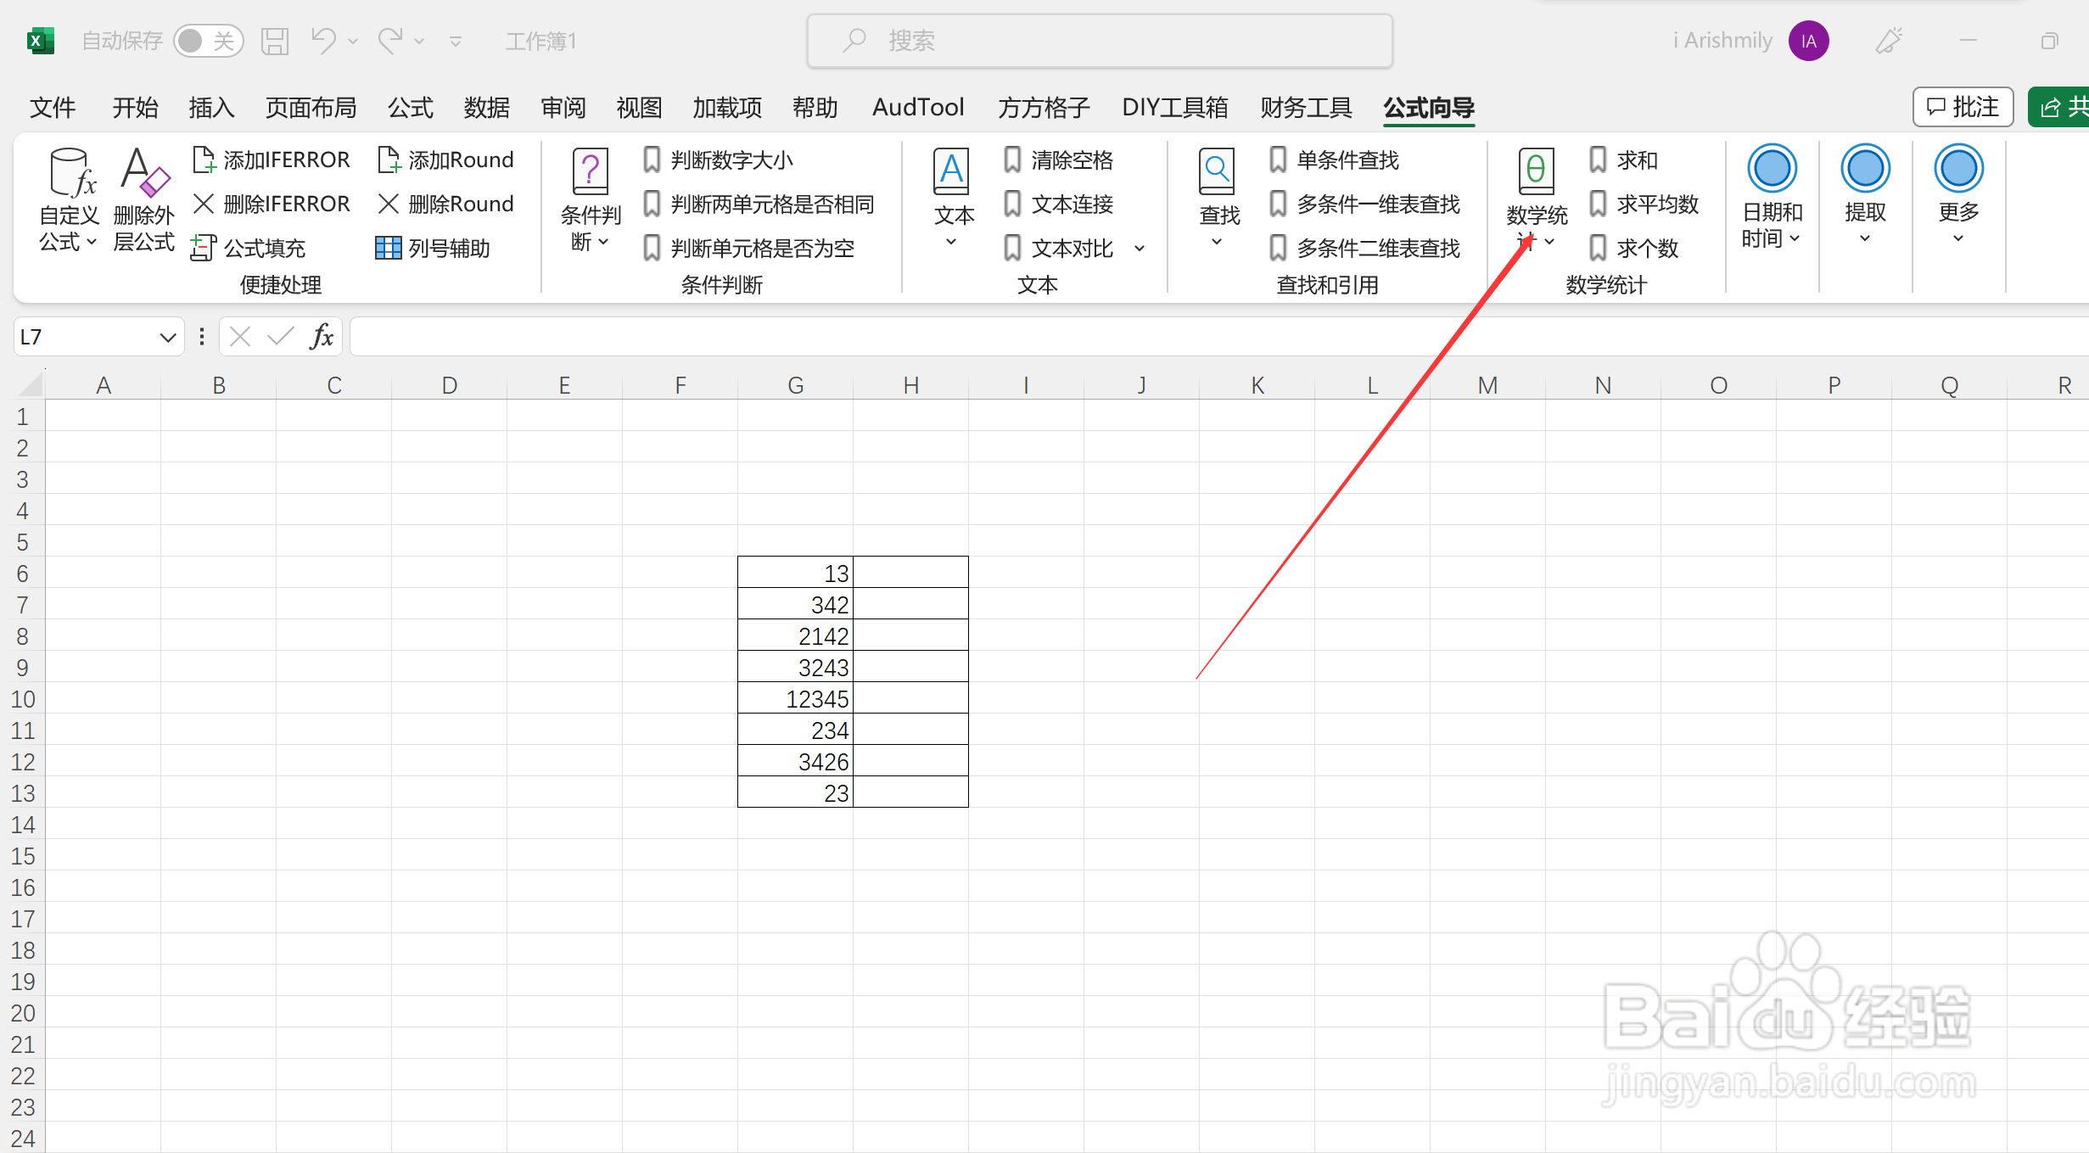Click the 批注 (Comments) button

click(1963, 107)
